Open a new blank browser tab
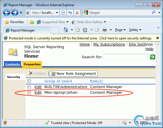The image size is (163, 128). pyautogui.click(x=55, y=30)
